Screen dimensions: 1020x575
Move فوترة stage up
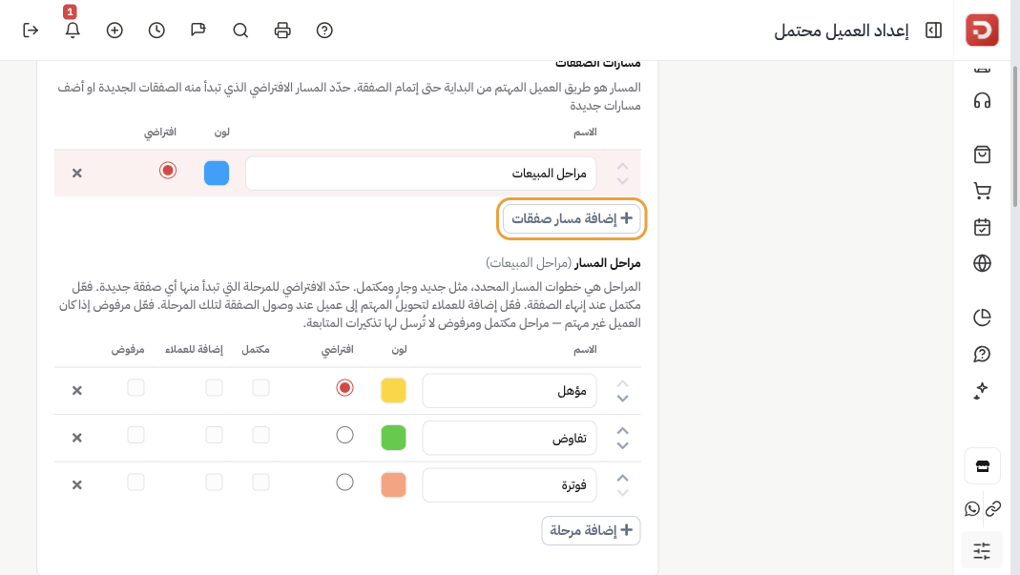(622, 478)
